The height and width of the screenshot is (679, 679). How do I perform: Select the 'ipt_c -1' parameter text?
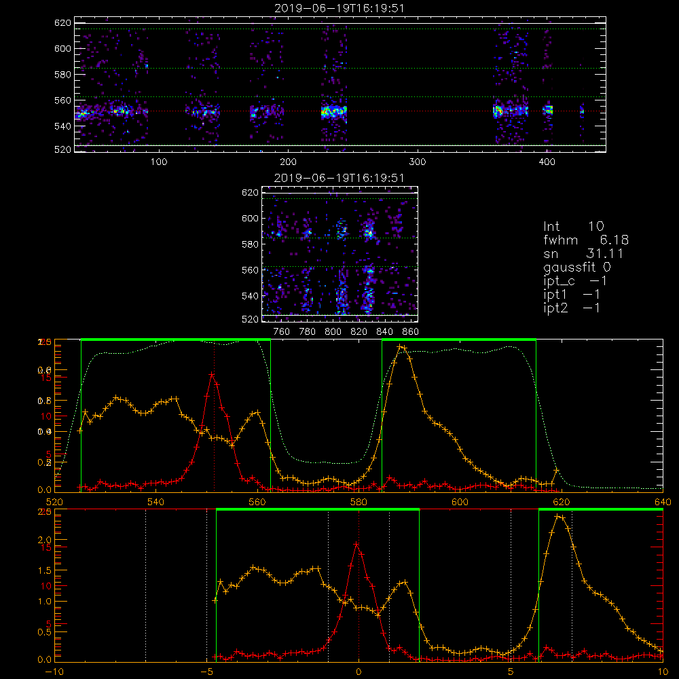574,281
